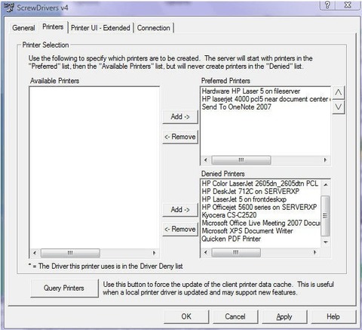This screenshot has height=330, width=362.
Task: Move the preferred printer up with the up arrow
Action: tap(339, 93)
